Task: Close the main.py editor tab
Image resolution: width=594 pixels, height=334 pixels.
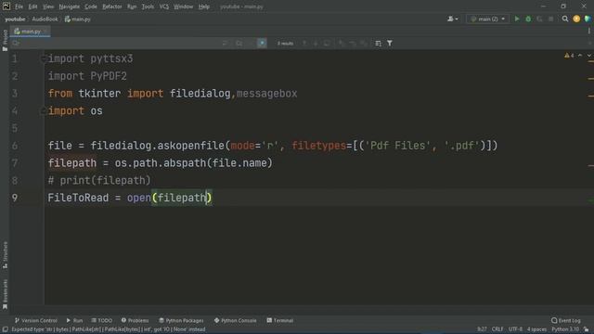Action: [x=45, y=32]
